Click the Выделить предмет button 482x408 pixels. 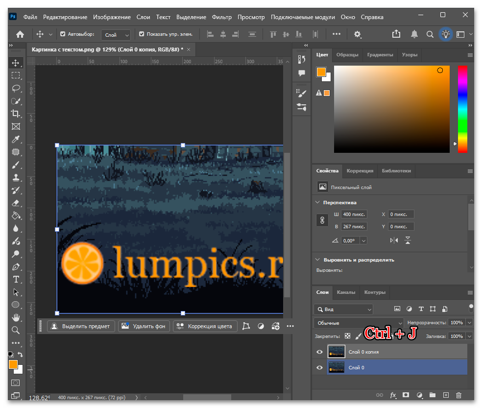(81, 326)
